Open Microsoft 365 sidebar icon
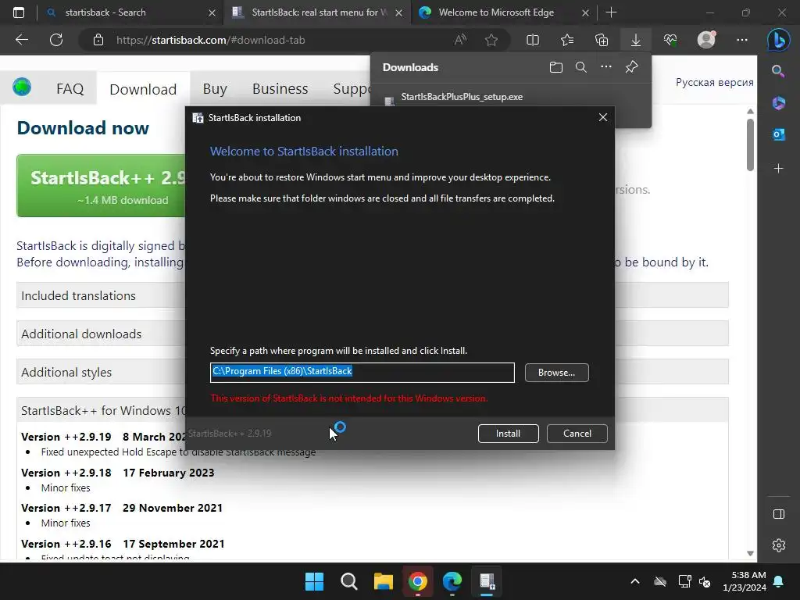The height and width of the screenshot is (600, 800). pos(779,103)
